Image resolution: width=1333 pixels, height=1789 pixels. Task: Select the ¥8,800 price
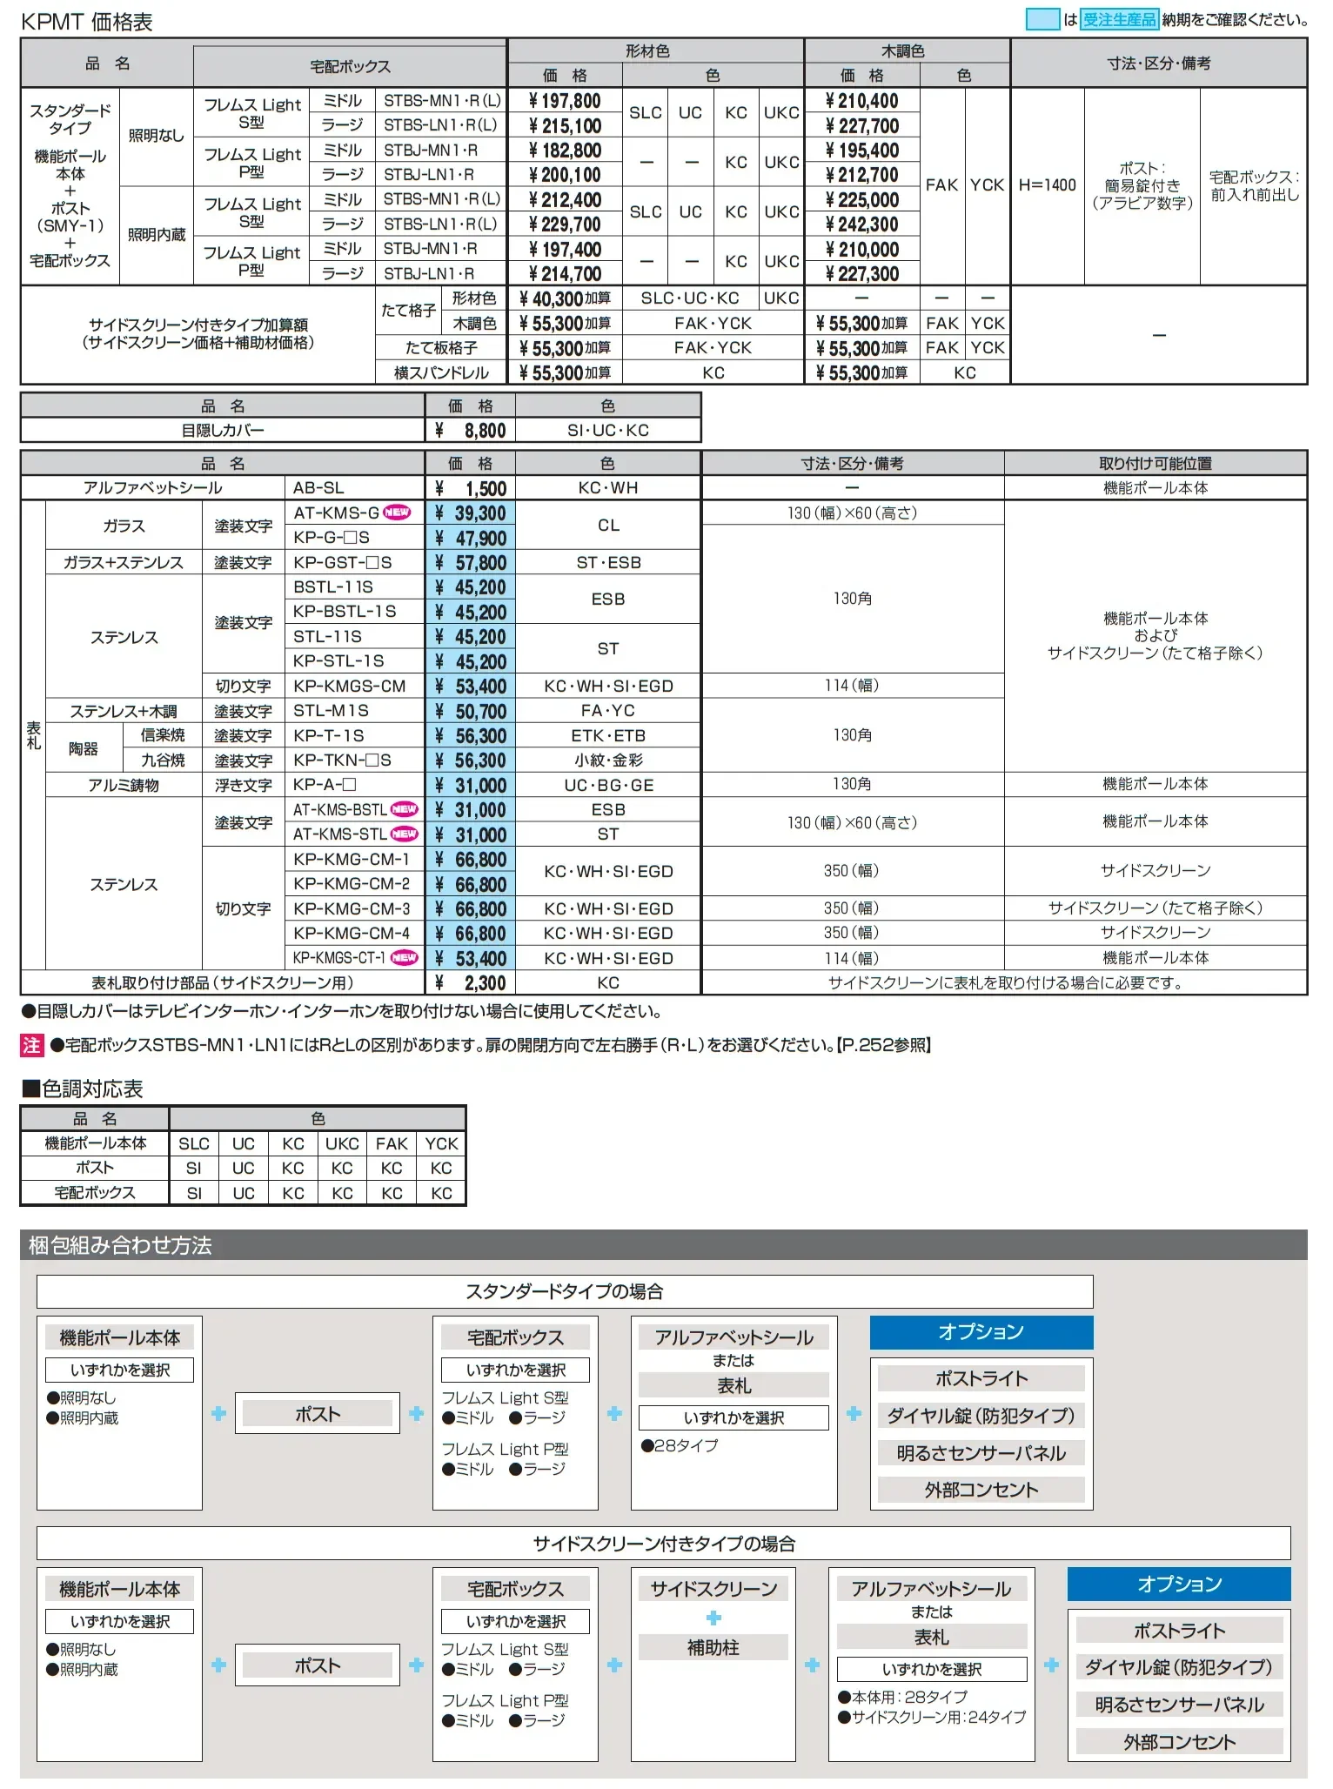point(470,430)
